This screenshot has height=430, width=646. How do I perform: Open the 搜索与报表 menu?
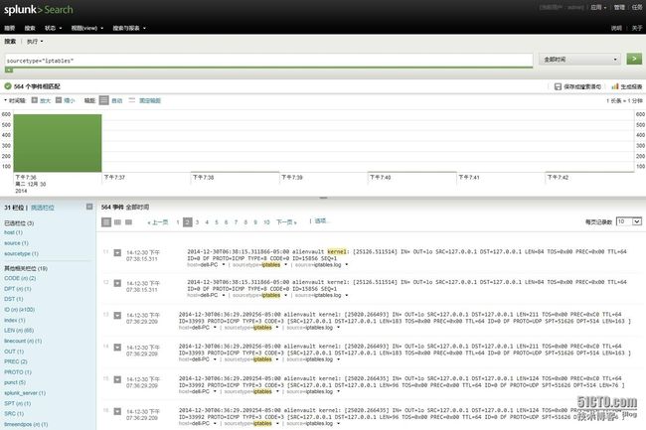click(129, 28)
